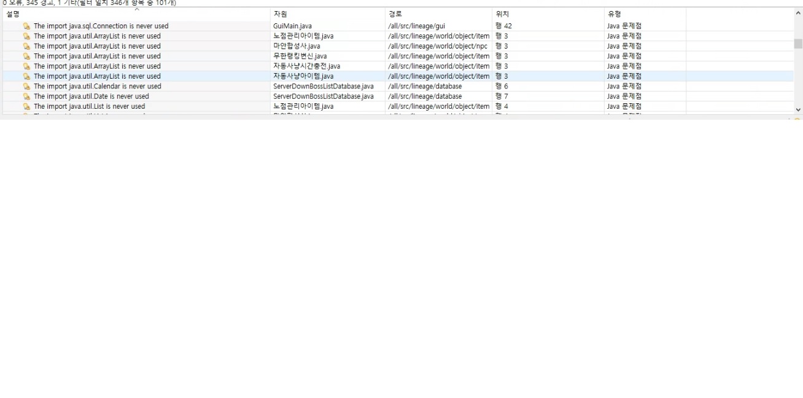Viewport: 803px width, 398px height.
Task: Click warning icon on the 무한랭킹변신.java row
Action: [x=26, y=56]
